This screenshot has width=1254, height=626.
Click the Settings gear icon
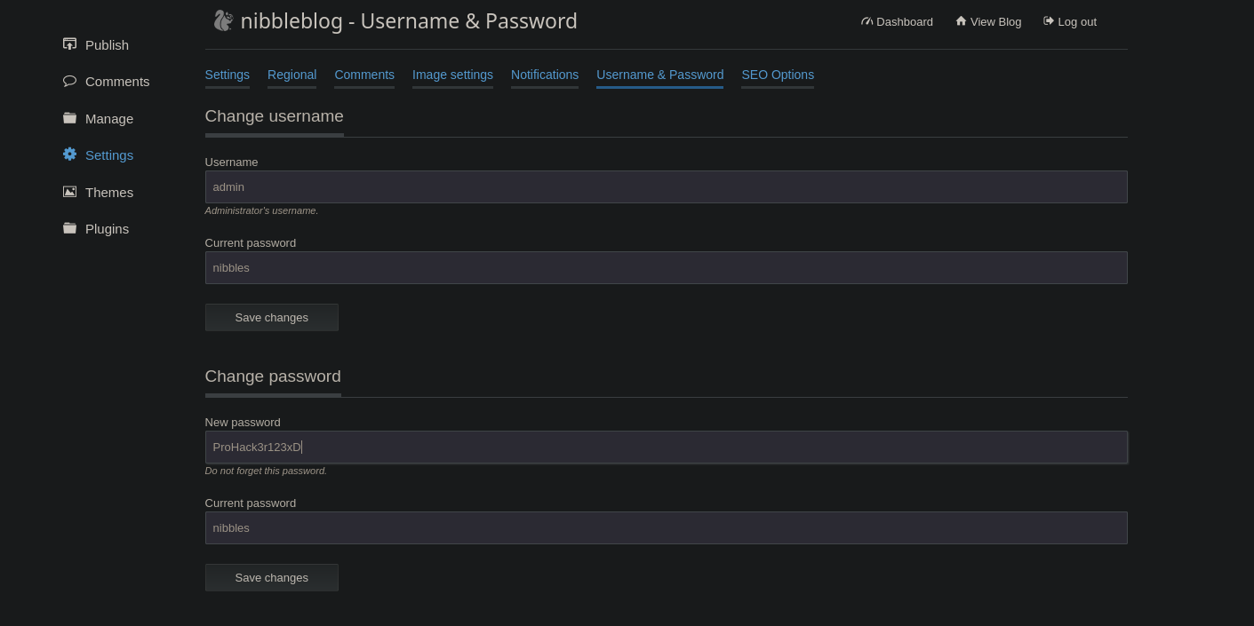point(69,154)
